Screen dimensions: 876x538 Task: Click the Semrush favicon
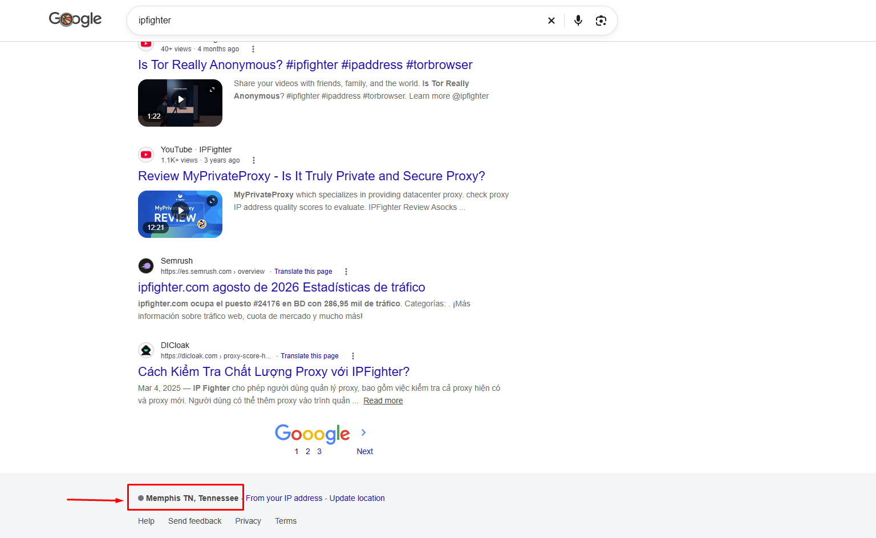click(x=146, y=266)
